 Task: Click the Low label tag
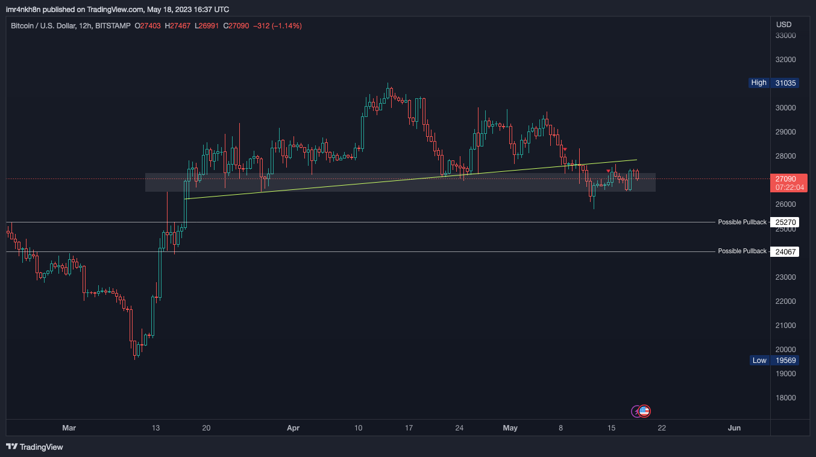[x=759, y=361]
